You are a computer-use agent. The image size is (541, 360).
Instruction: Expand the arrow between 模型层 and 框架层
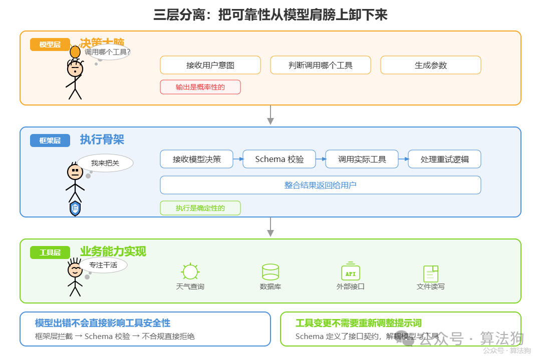(270, 116)
